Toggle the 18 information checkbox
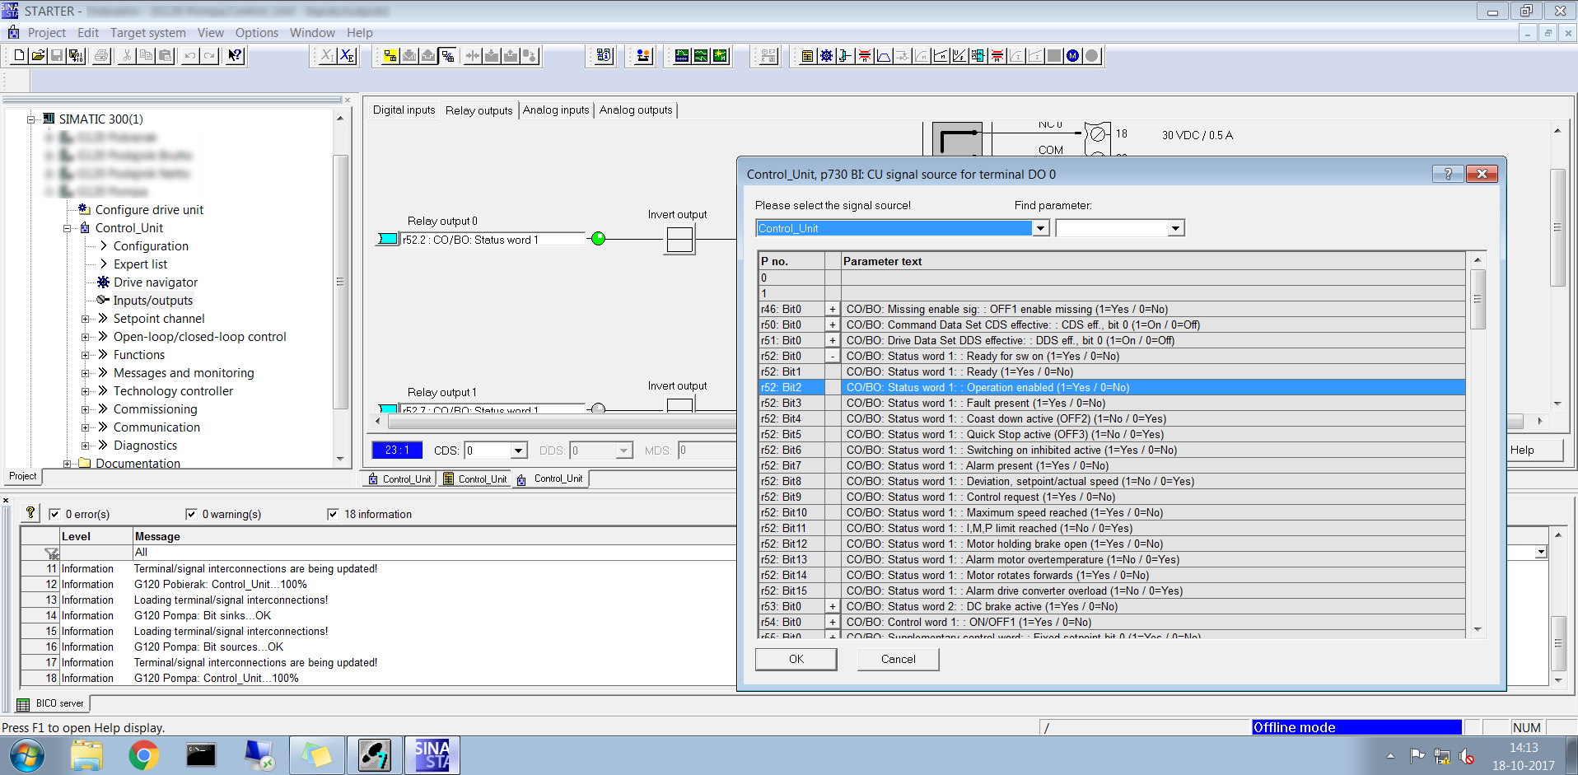This screenshot has height=775, width=1578. [333, 514]
